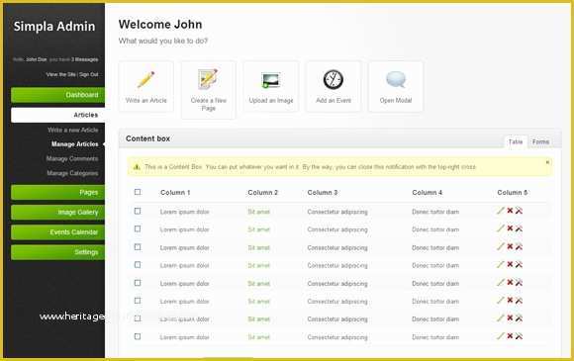Open the Add an Event clock shortcut

pos(334,87)
